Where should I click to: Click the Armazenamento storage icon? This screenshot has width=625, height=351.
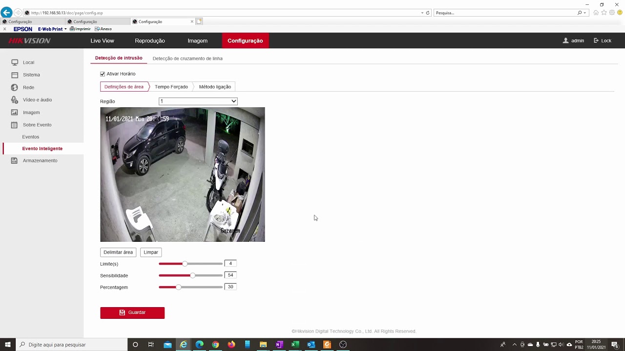(15, 160)
